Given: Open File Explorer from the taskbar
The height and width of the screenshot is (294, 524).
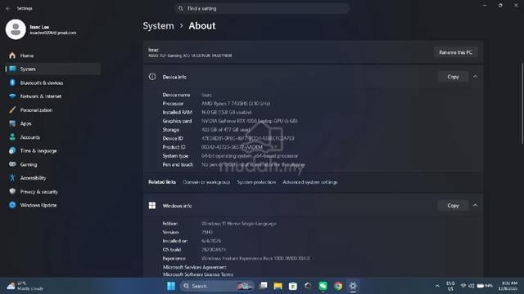Looking at the screenshot, I should click(278, 286).
